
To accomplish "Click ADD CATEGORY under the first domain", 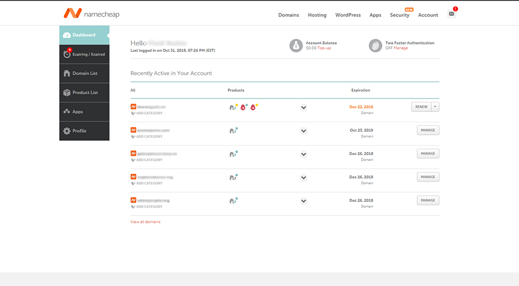I will [147, 113].
